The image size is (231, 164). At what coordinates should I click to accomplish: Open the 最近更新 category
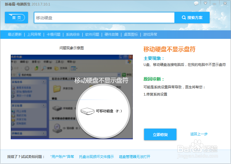point(15,34)
